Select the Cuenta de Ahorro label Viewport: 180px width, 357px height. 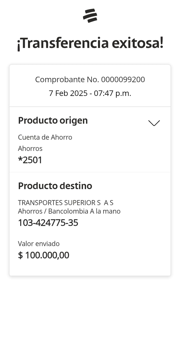tap(45, 137)
